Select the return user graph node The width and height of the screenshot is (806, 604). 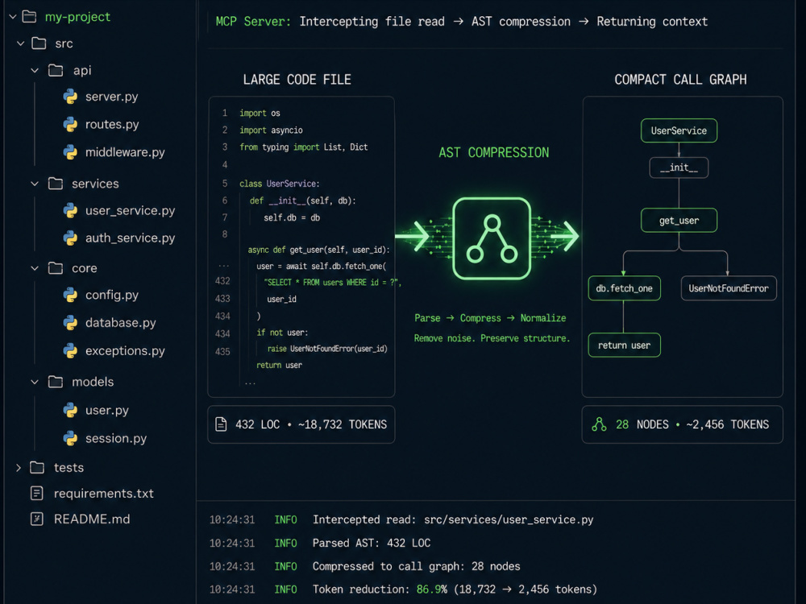tap(624, 345)
